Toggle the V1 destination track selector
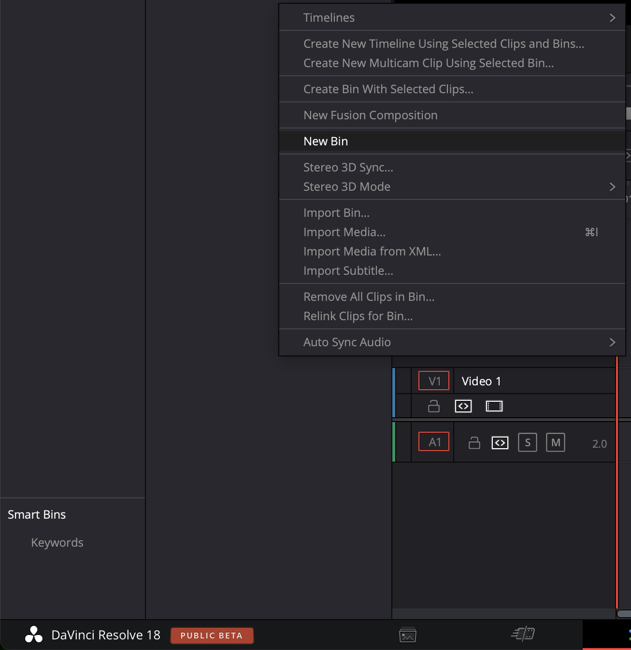 tap(433, 381)
